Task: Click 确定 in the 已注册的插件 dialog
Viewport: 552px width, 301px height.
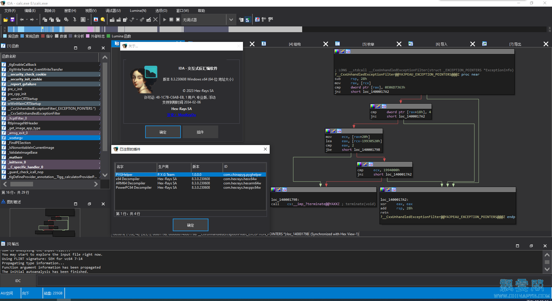Action: pos(191,225)
